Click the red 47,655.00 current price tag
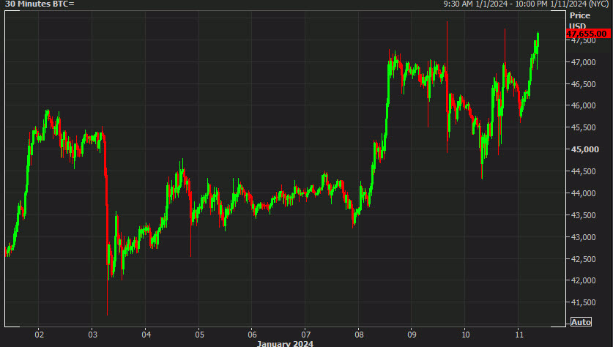 [x=588, y=34]
